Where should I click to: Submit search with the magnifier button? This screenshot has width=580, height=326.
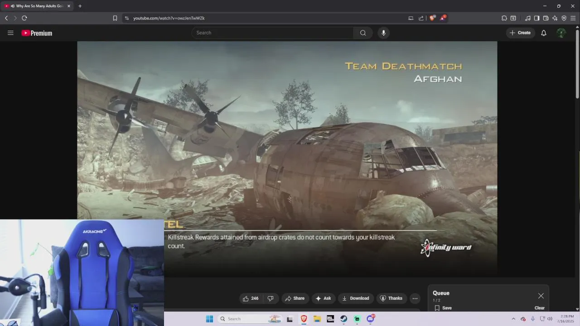pyautogui.click(x=363, y=33)
